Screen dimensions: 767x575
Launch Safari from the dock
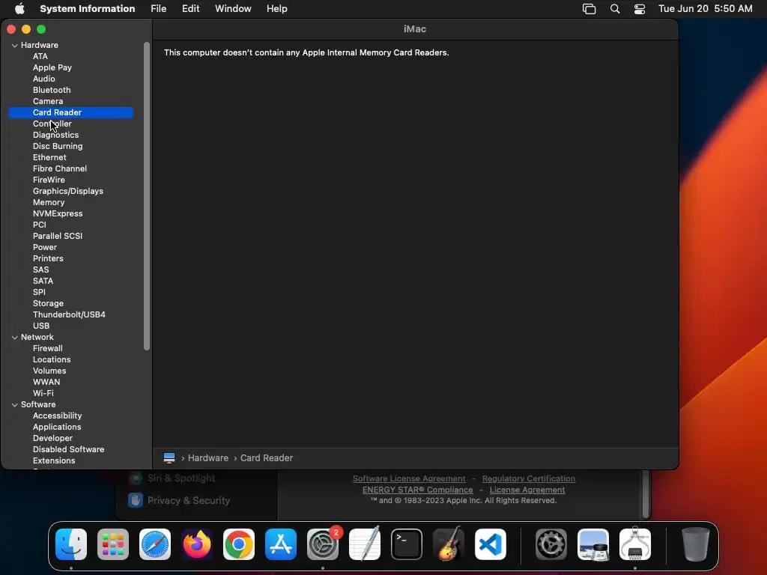(155, 544)
